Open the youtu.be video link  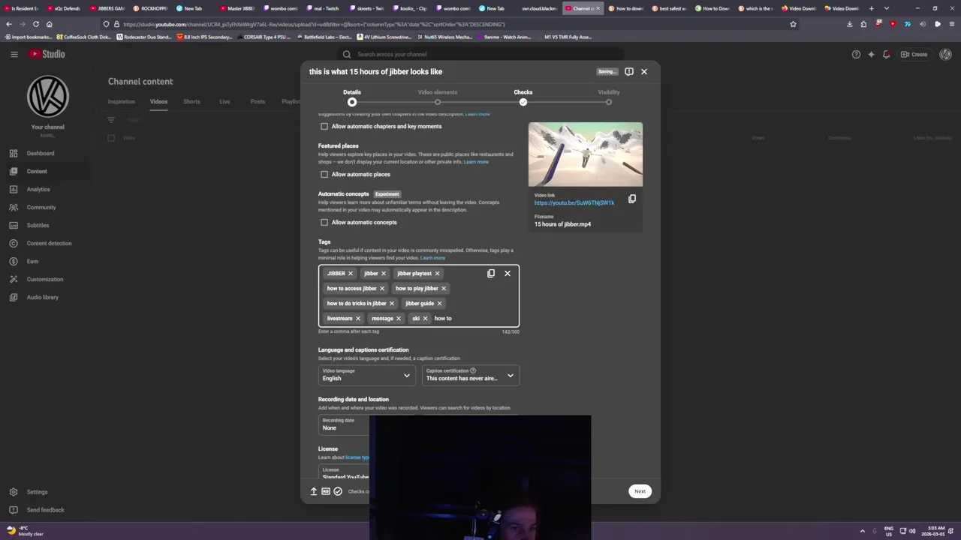[x=574, y=202]
